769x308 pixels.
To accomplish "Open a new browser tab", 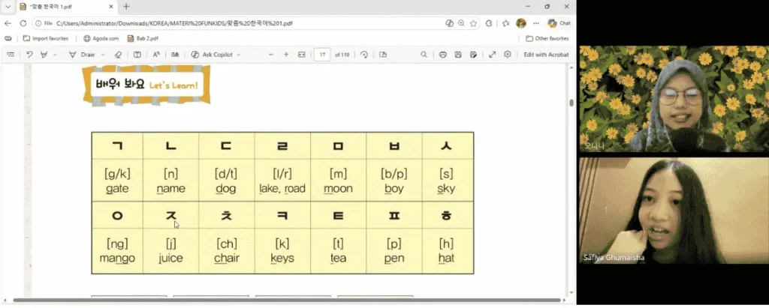I will click(x=126, y=6).
